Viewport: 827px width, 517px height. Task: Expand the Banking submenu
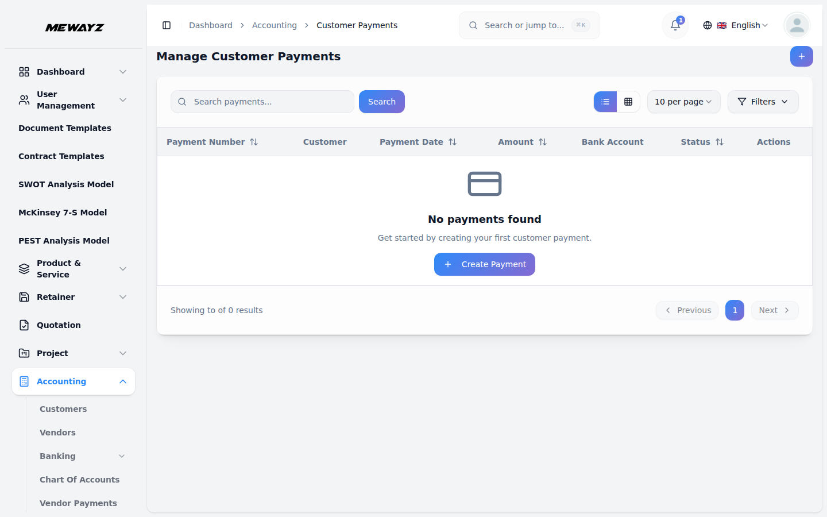pos(122,456)
